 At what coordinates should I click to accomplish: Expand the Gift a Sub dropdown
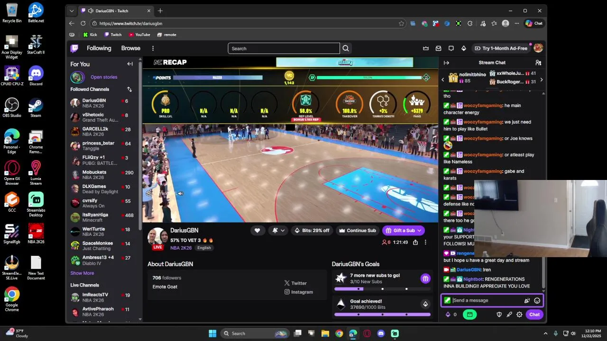(x=419, y=231)
